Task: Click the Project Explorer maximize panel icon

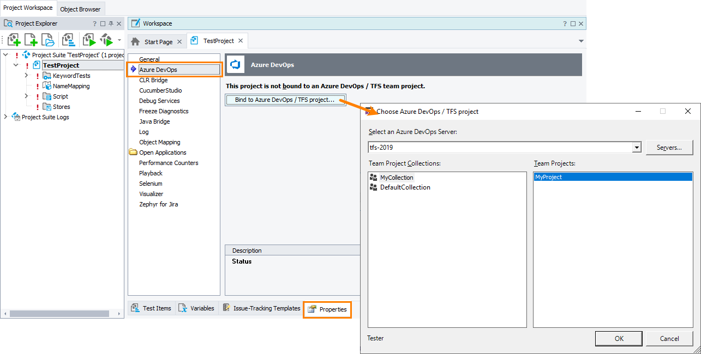Action: coord(103,23)
